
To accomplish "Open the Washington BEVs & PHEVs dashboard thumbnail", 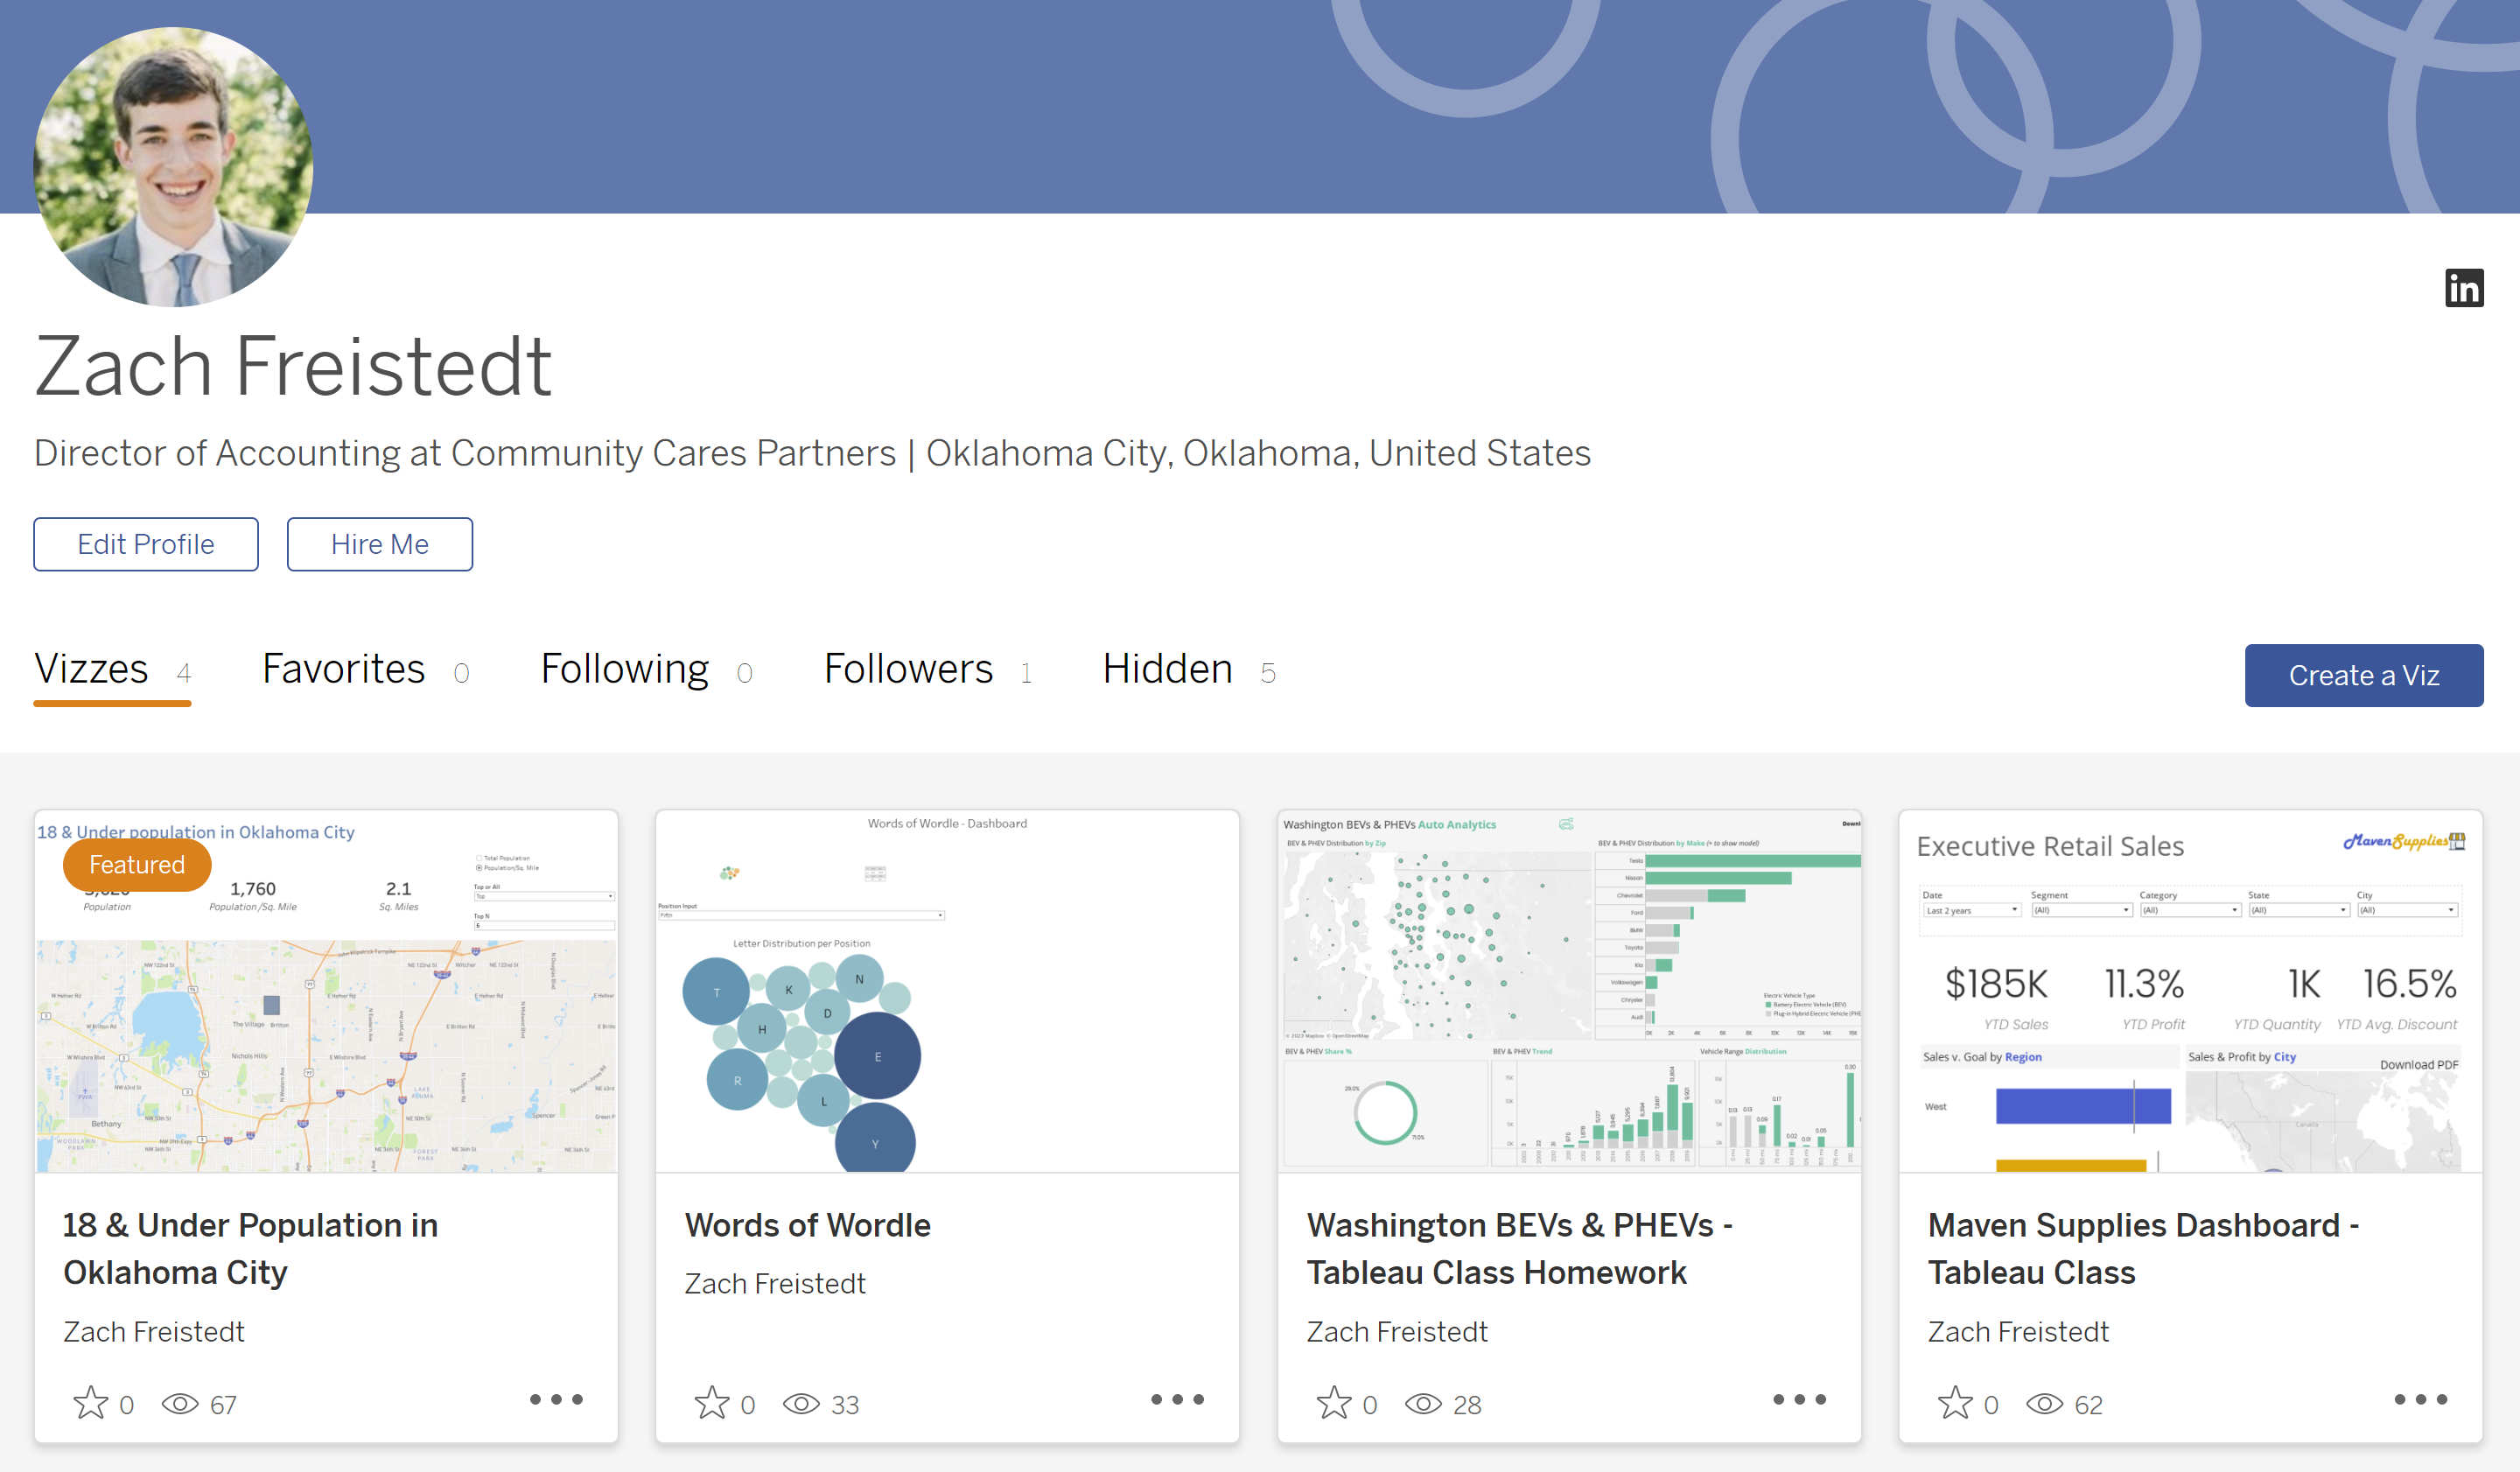I will tap(1569, 991).
